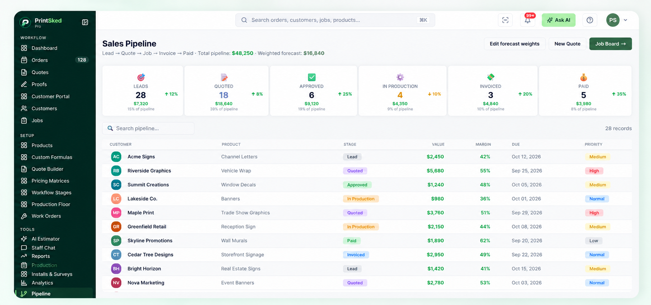
Task: Sort by the DUE column header
Action: (516, 144)
